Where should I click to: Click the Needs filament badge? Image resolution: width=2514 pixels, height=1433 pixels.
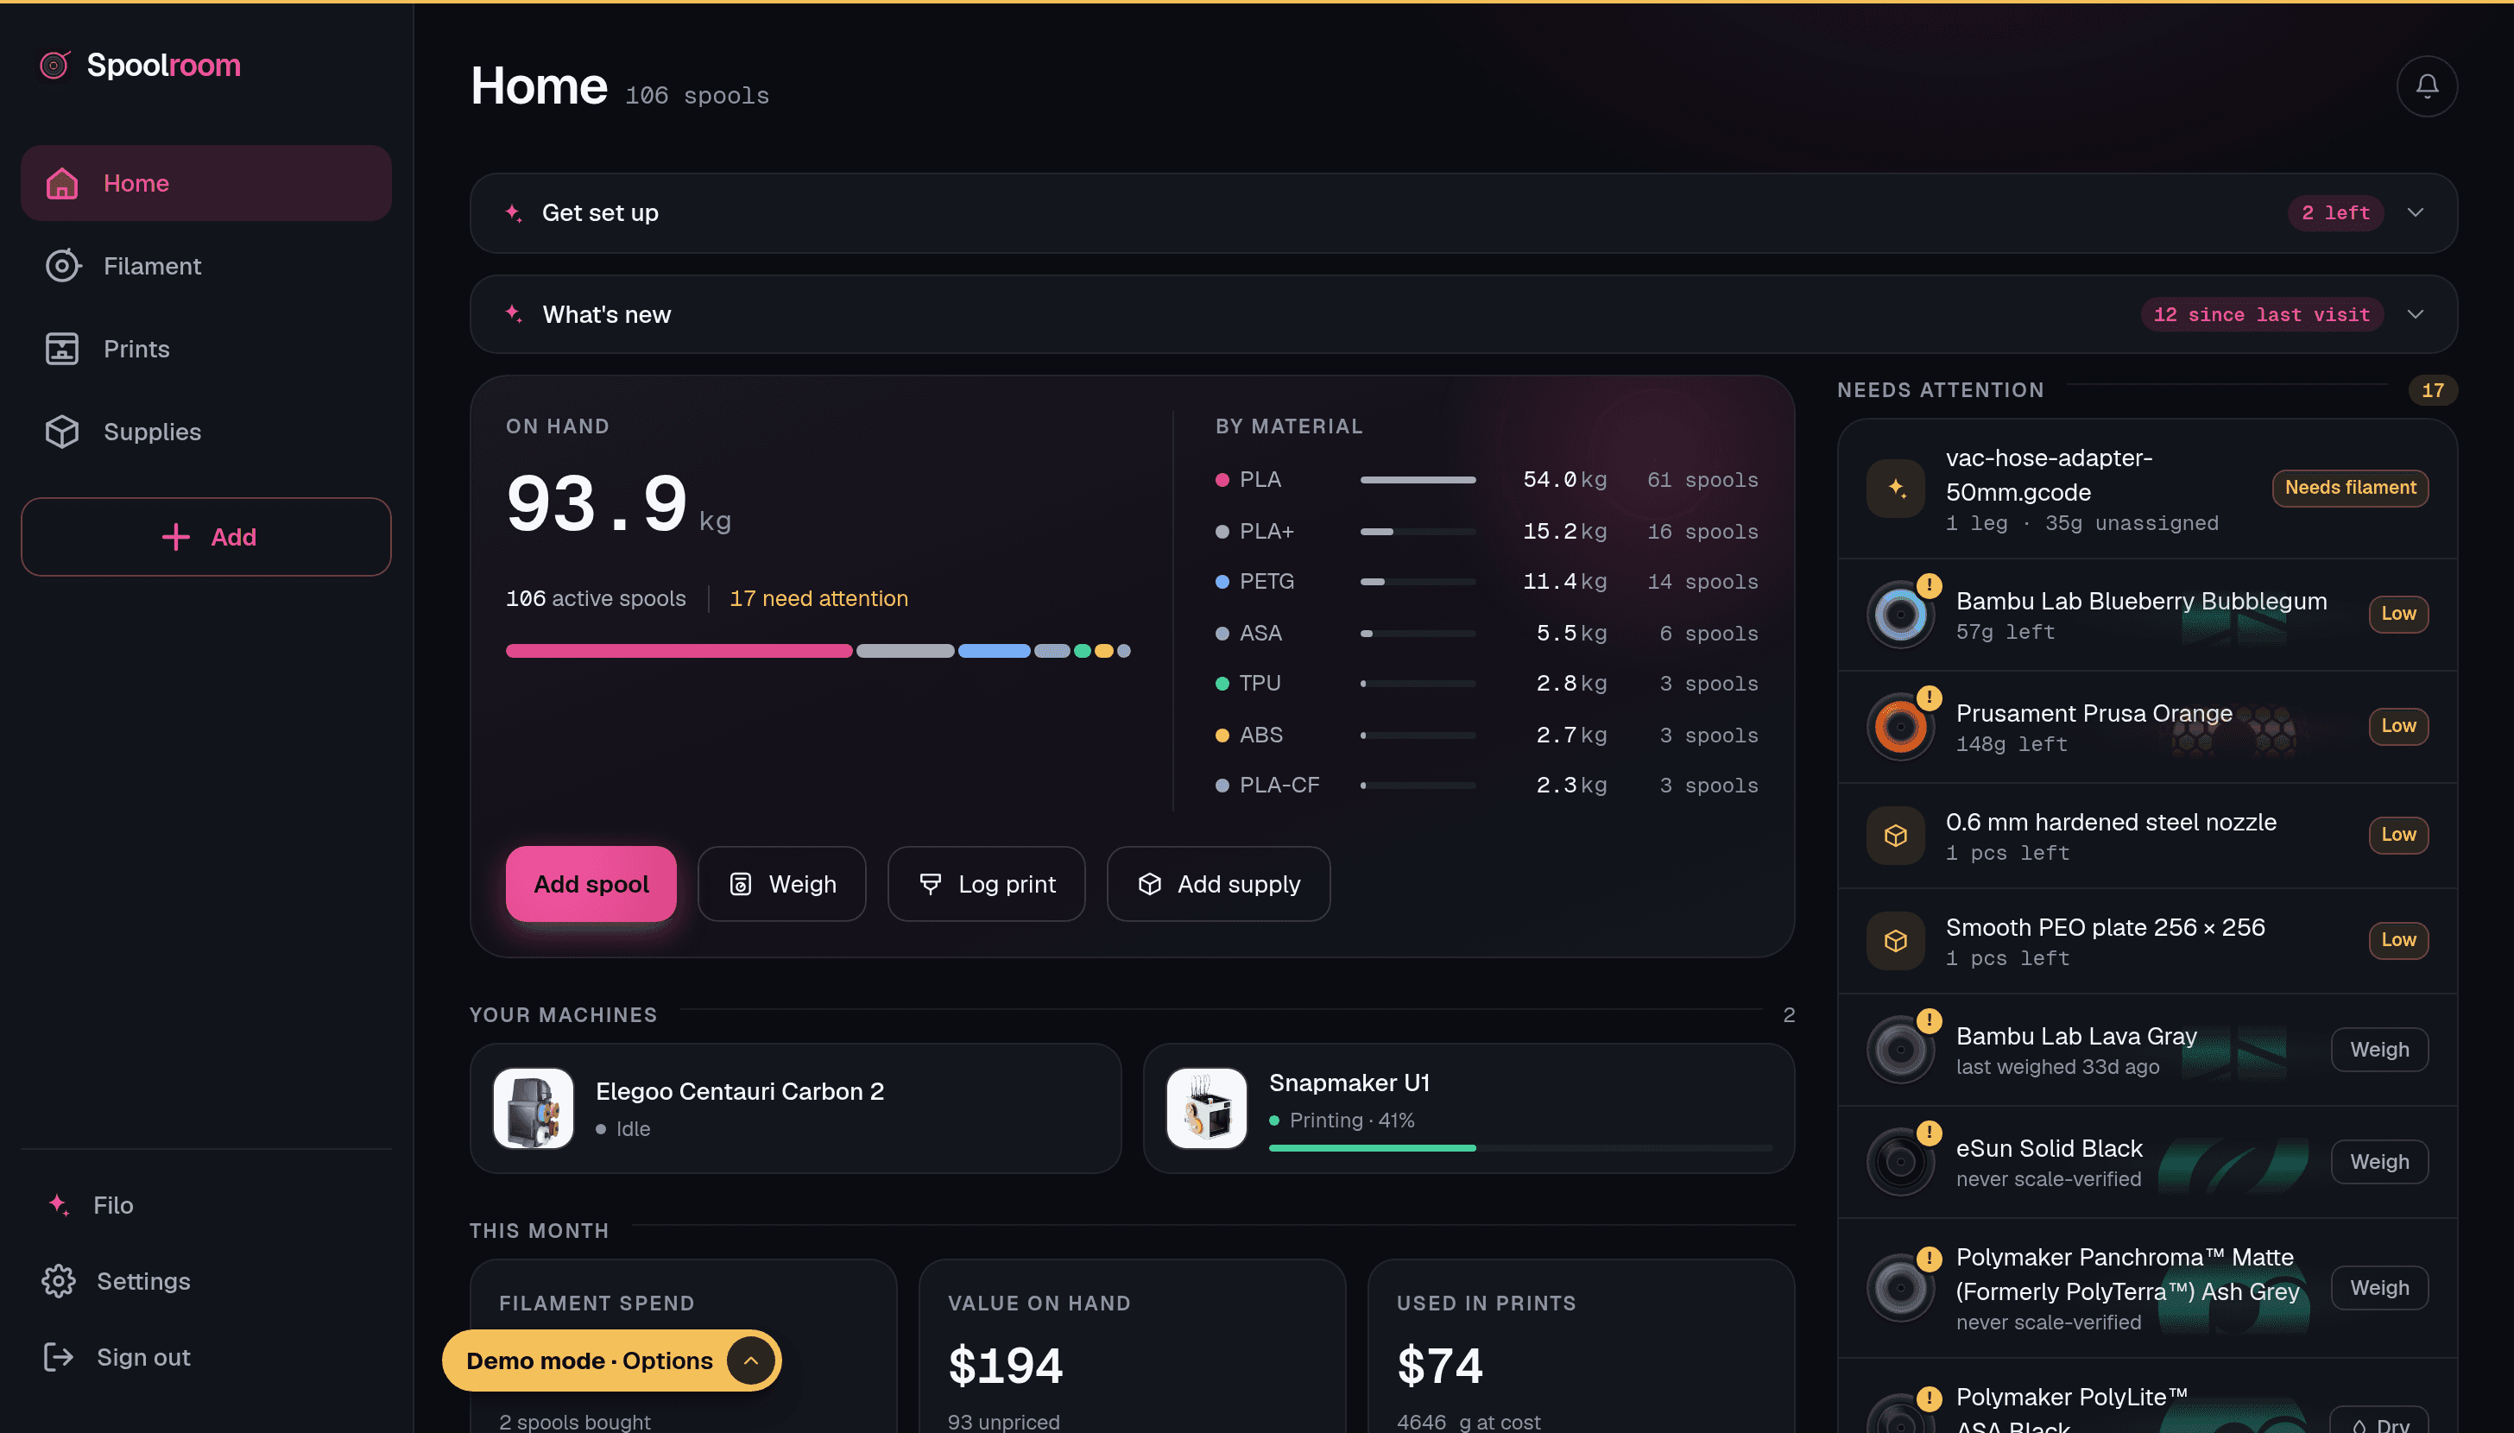(x=2350, y=488)
